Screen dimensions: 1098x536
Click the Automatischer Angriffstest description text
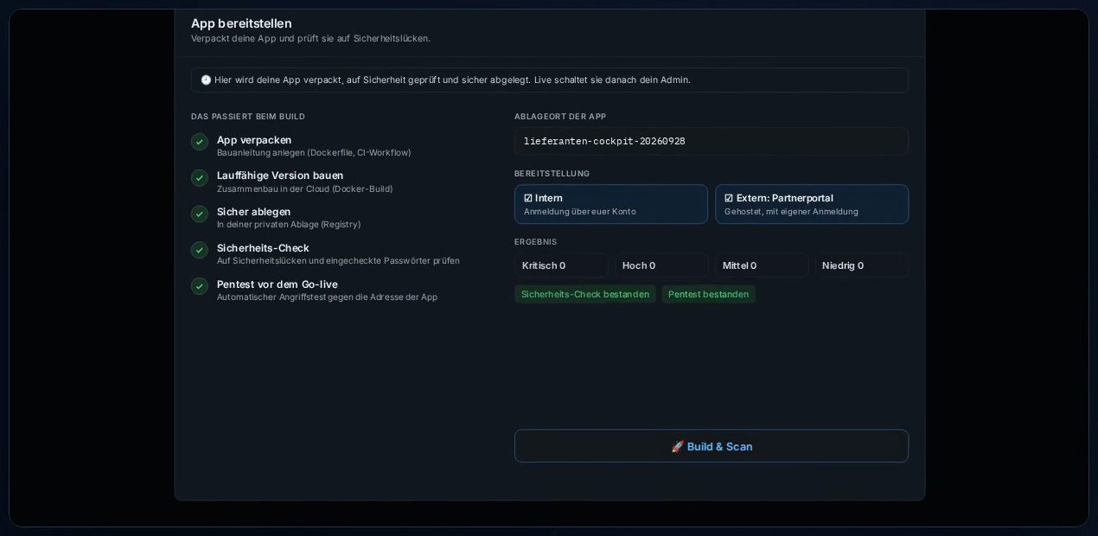(327, 297)
